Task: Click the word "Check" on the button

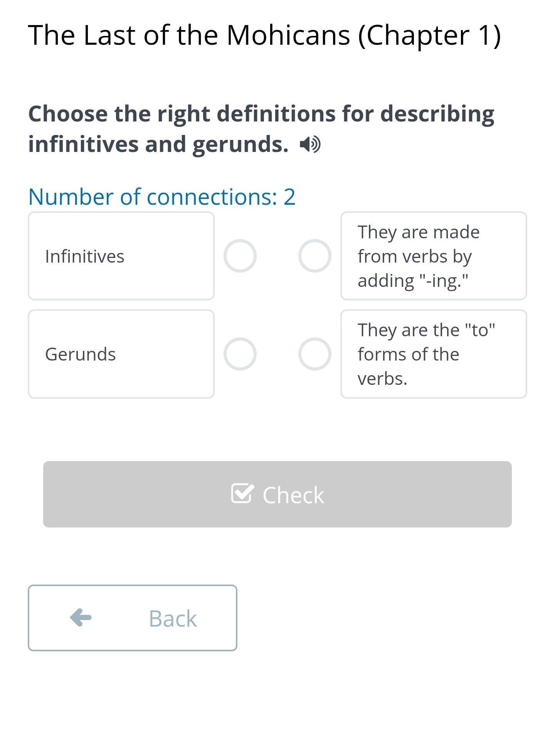Action: pyautogui.click(x=293, y=495)
